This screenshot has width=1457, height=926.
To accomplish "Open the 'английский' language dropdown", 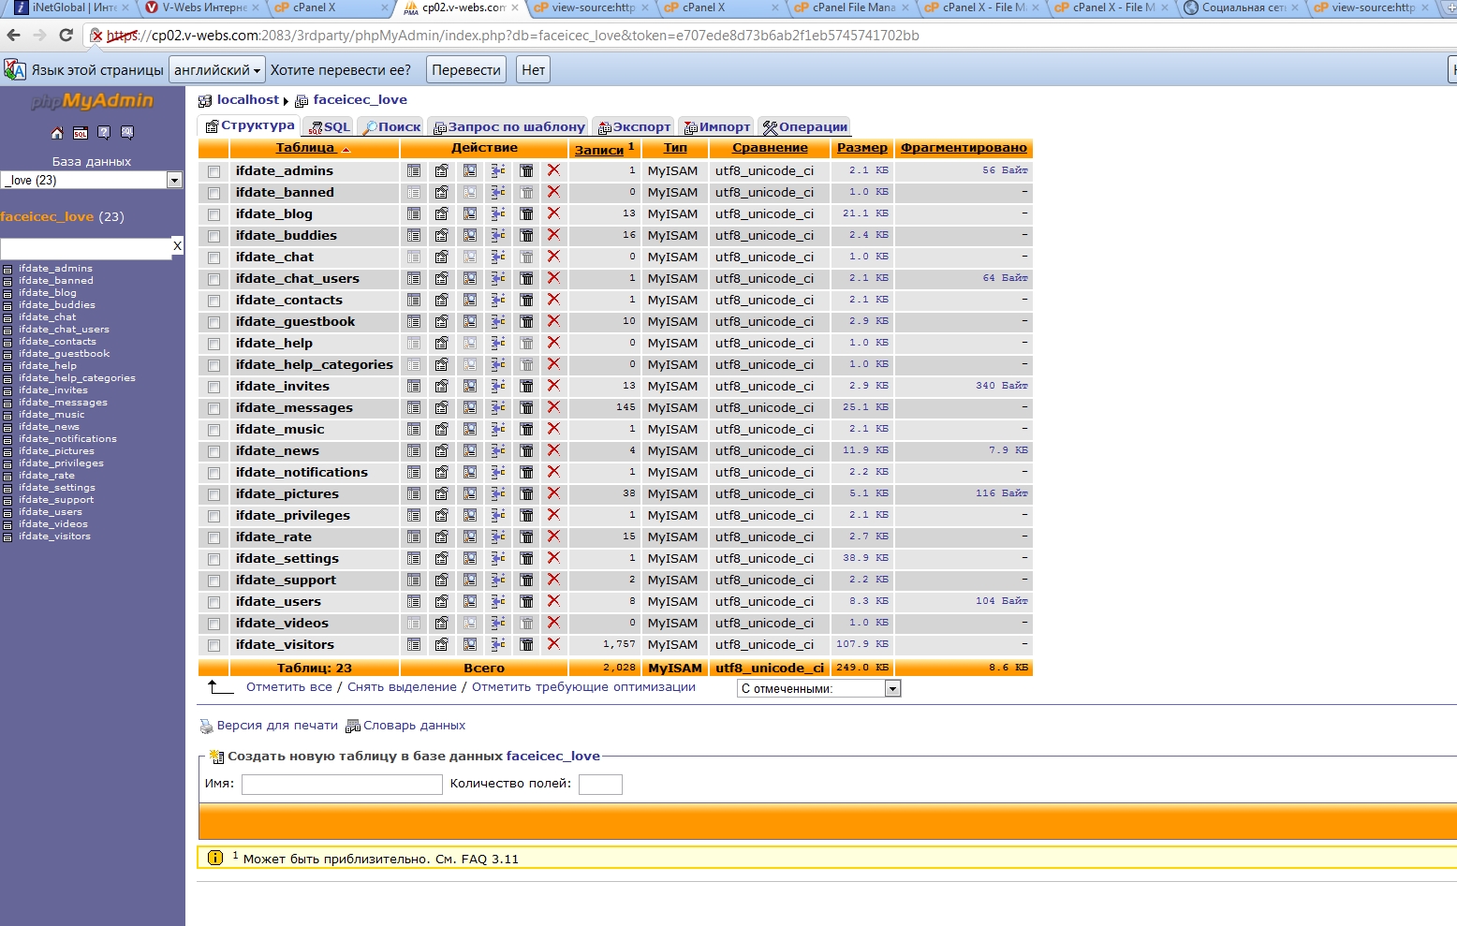I will [x=217, y=70].
